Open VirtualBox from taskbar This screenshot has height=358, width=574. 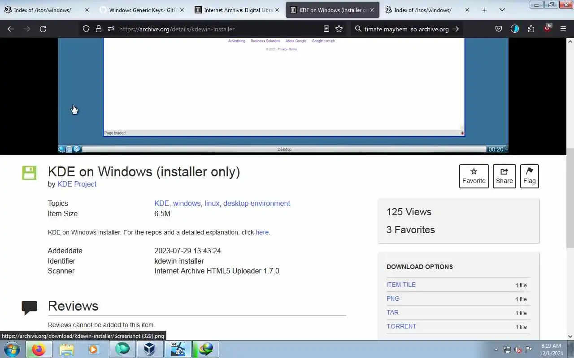click(x=150, y=349)
